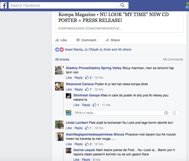The width and height of the screenshot is (189, 161).
Task: Click 8 hrs timestamp on Ilocine's reply
Action: coord(97,159)
